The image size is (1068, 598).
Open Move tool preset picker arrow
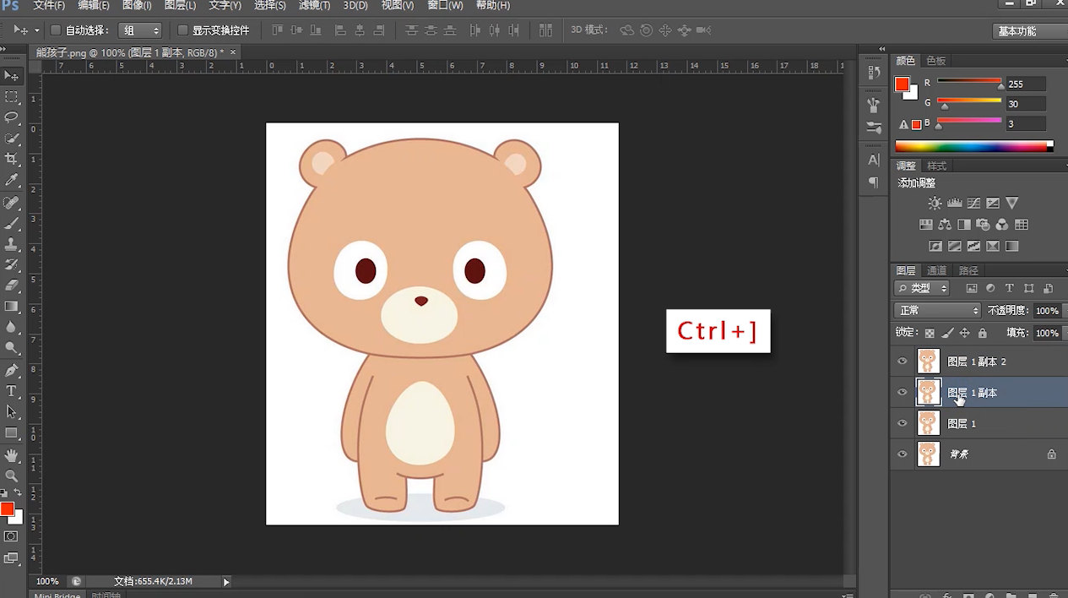[x=36, y=30]
